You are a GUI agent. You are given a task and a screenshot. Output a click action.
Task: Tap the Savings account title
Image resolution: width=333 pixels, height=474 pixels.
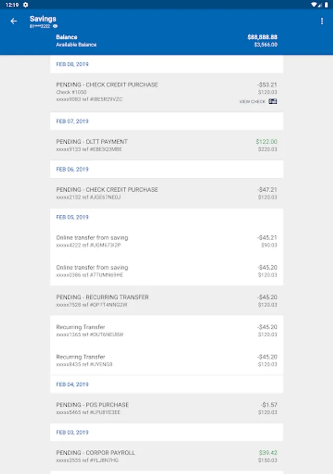(x=43, y=19)
